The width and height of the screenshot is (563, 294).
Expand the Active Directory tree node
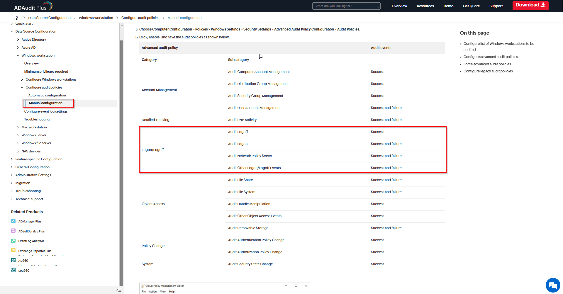pyautogui.click(x=18, y=40)
